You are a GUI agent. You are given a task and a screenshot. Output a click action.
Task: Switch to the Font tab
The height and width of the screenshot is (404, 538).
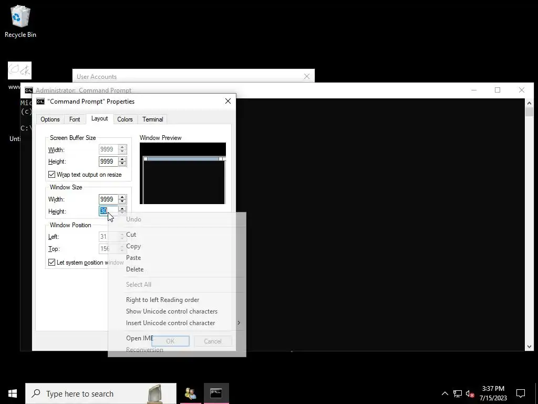click(x=75, y=119)
